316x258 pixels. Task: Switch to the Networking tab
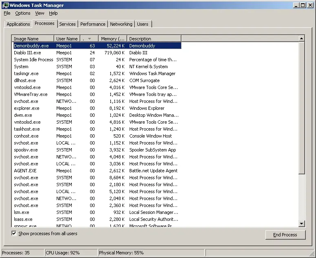121,24
